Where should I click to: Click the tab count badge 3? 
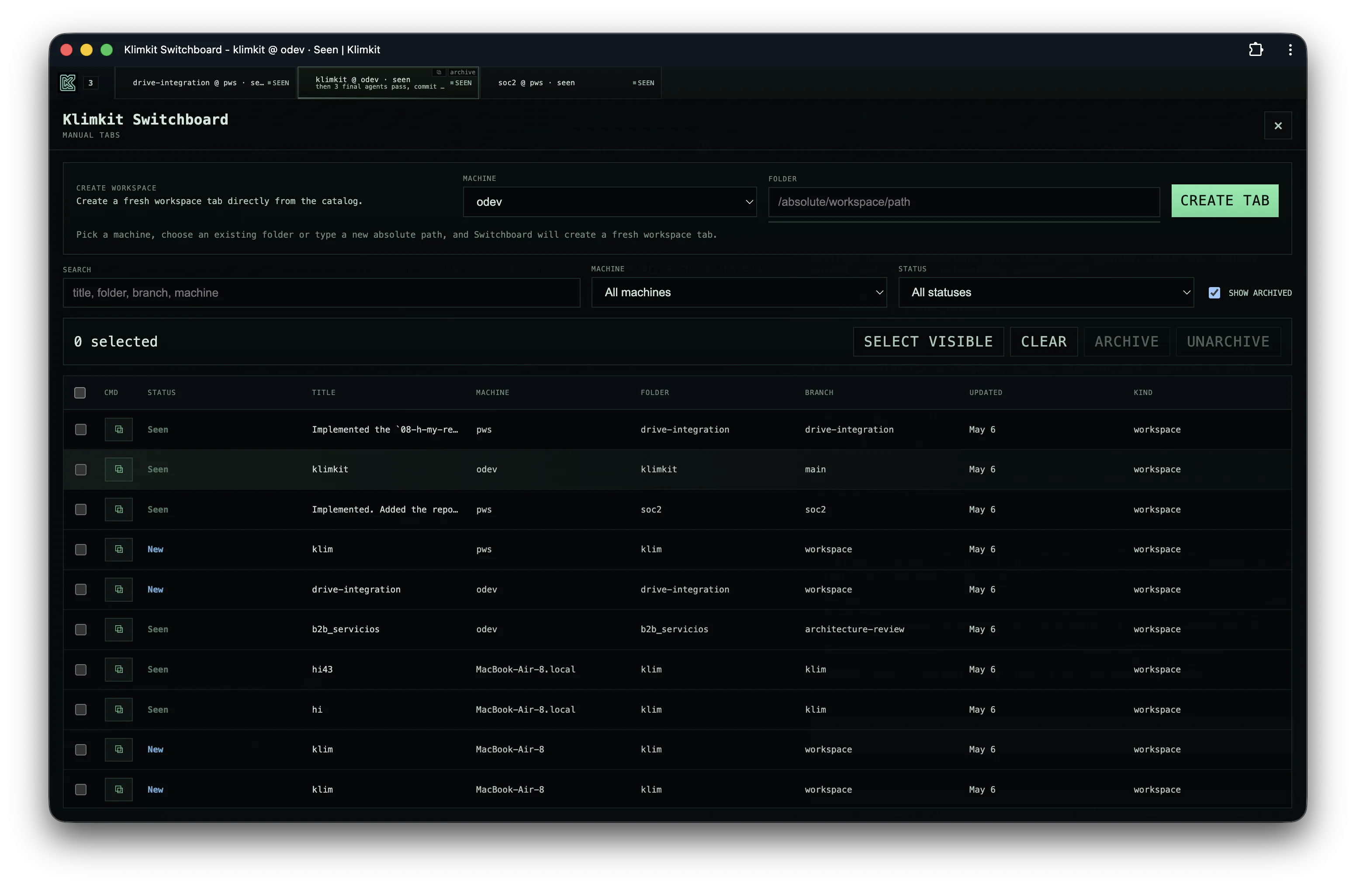click(90, 83)
